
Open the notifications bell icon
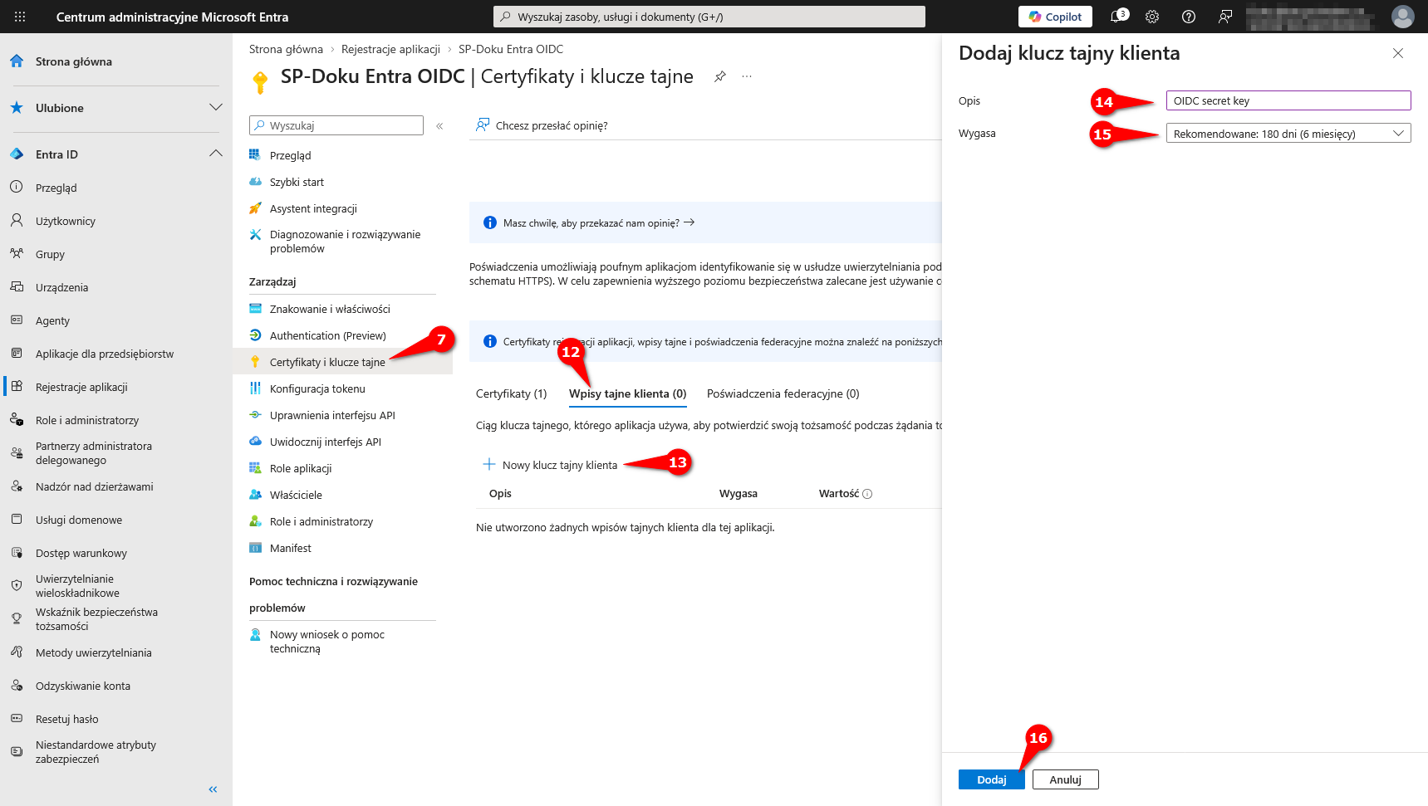point(1118,17)
